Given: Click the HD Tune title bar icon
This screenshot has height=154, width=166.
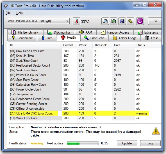Looking at the screenshot, I should [6, 6].
